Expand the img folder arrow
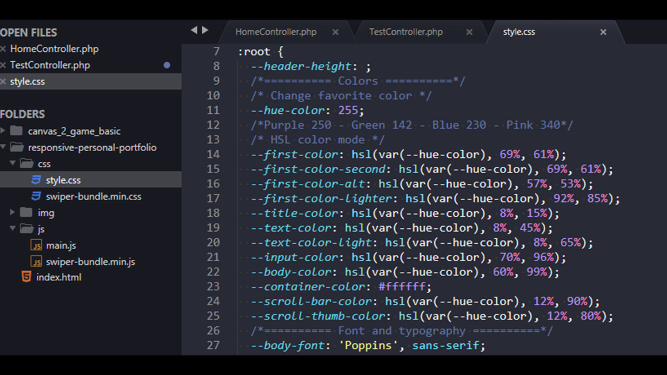 (13, 212)
